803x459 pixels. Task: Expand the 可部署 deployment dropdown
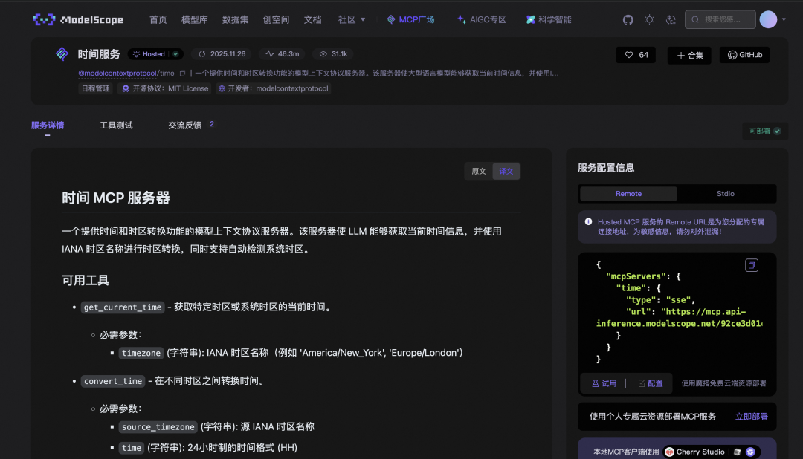click(764, 130)
